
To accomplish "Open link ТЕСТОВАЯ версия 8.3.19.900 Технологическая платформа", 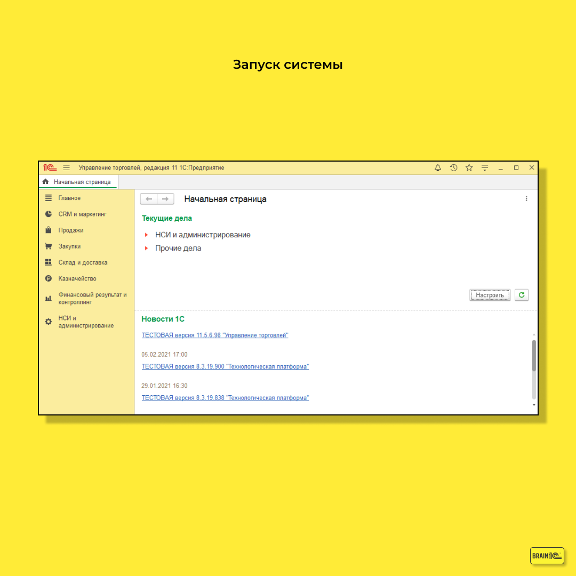I will click(225, 366).
